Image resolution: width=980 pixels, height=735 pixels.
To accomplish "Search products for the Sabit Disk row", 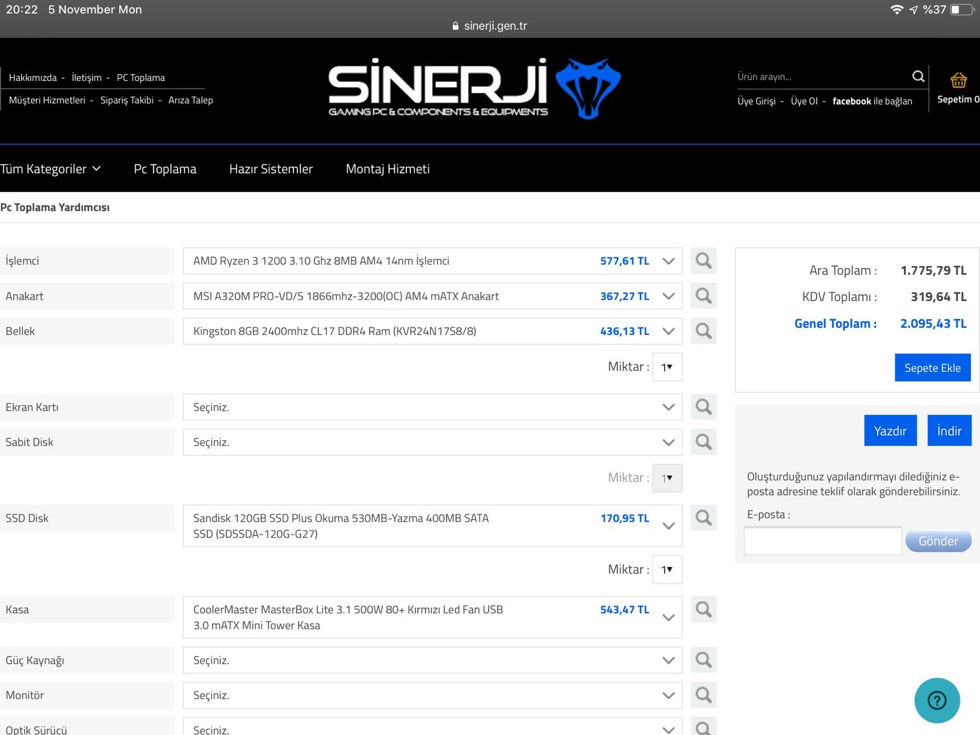I will [704, 442].
